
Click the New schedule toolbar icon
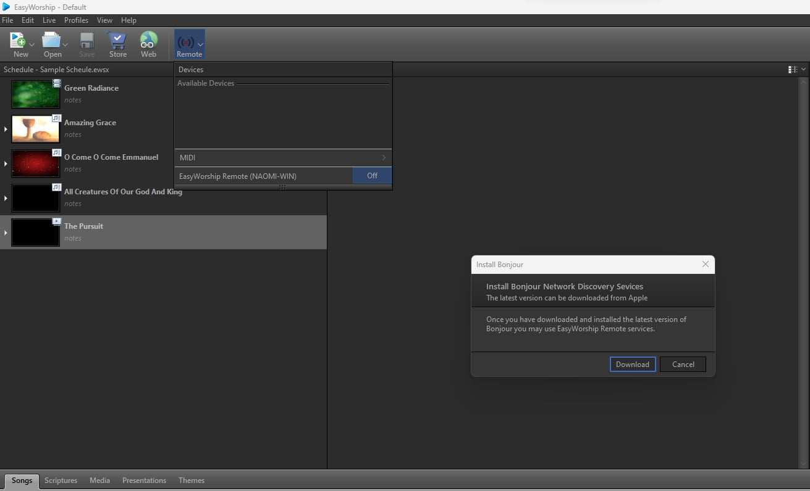coord(18,41)
